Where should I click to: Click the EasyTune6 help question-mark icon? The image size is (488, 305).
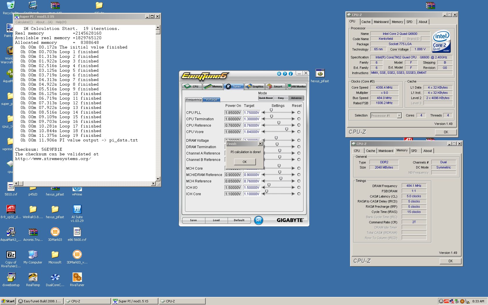click(285, 74)
